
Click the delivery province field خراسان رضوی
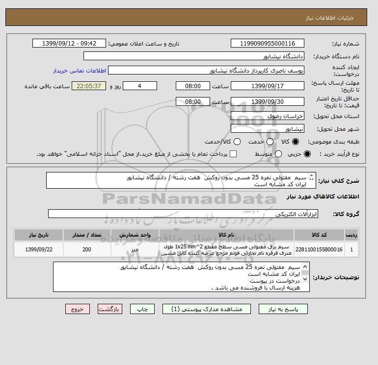(x=268, y=116)
